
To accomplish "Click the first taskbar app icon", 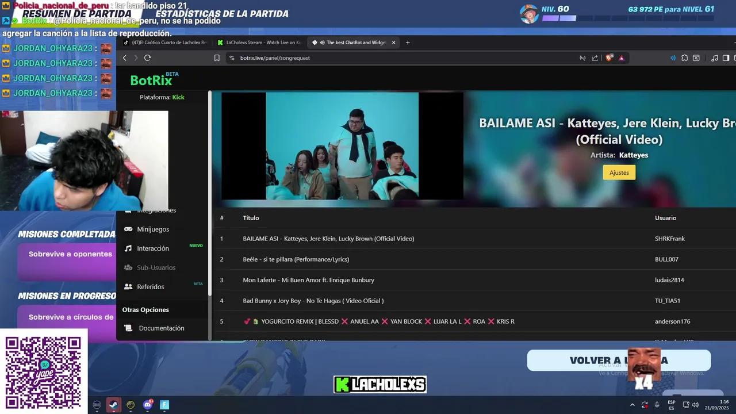I will pos(97,405).
